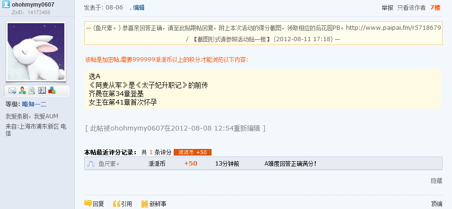Send a message via envelope icon
Viewport: 452px width, 209px height.
[x=12, y=91]
